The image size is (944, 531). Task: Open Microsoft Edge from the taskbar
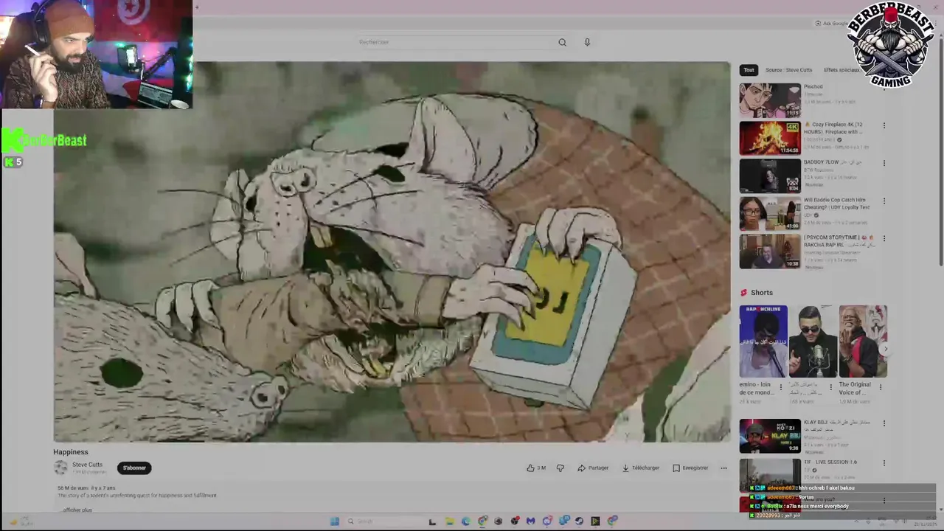click(x=465, y=521)
